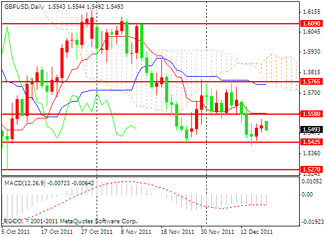Image resolution: width=324 pixels, height=237 pixels.
Task: Click the MetaQuotes Software Corp. copyright text
Action: [98, 221]
